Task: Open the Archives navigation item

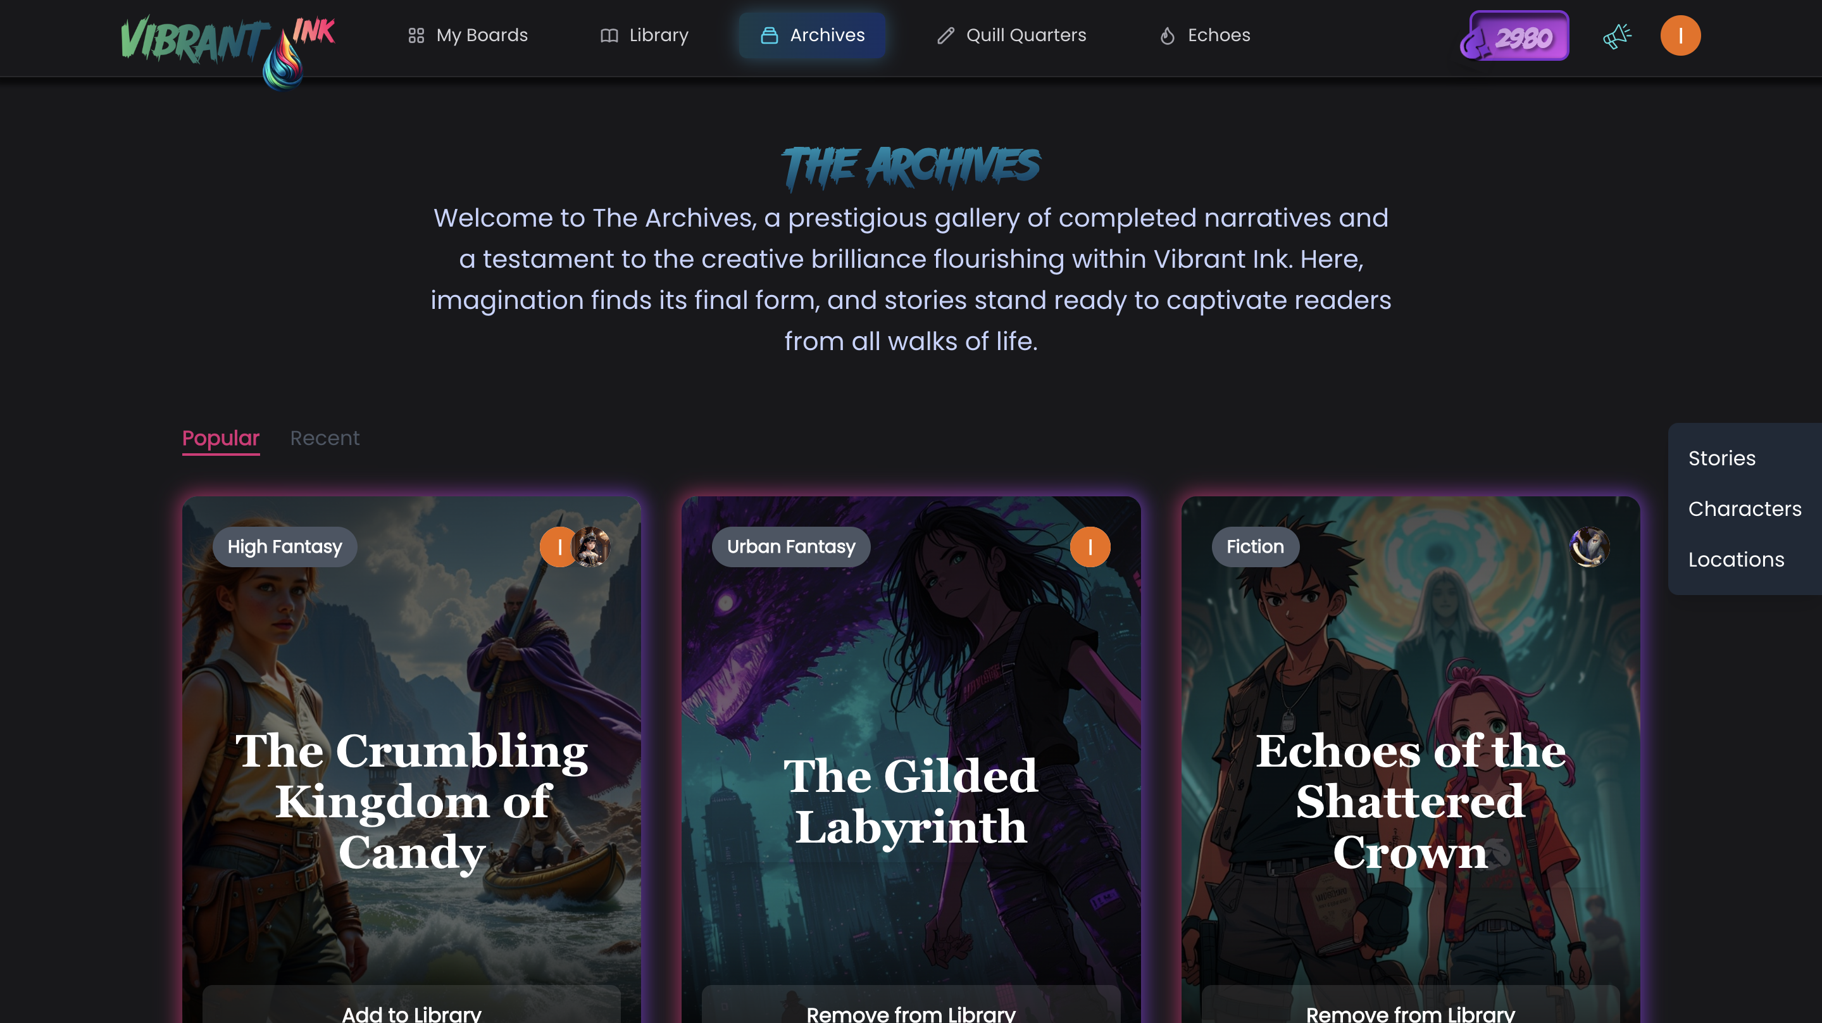Action: pos(812,35)
